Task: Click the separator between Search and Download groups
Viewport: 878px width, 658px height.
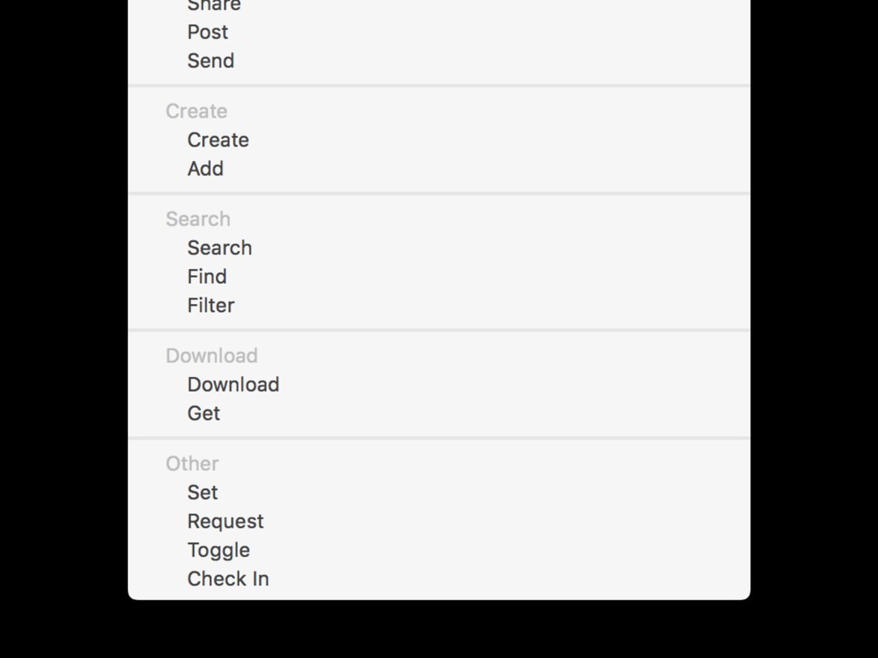Action: 439,331
